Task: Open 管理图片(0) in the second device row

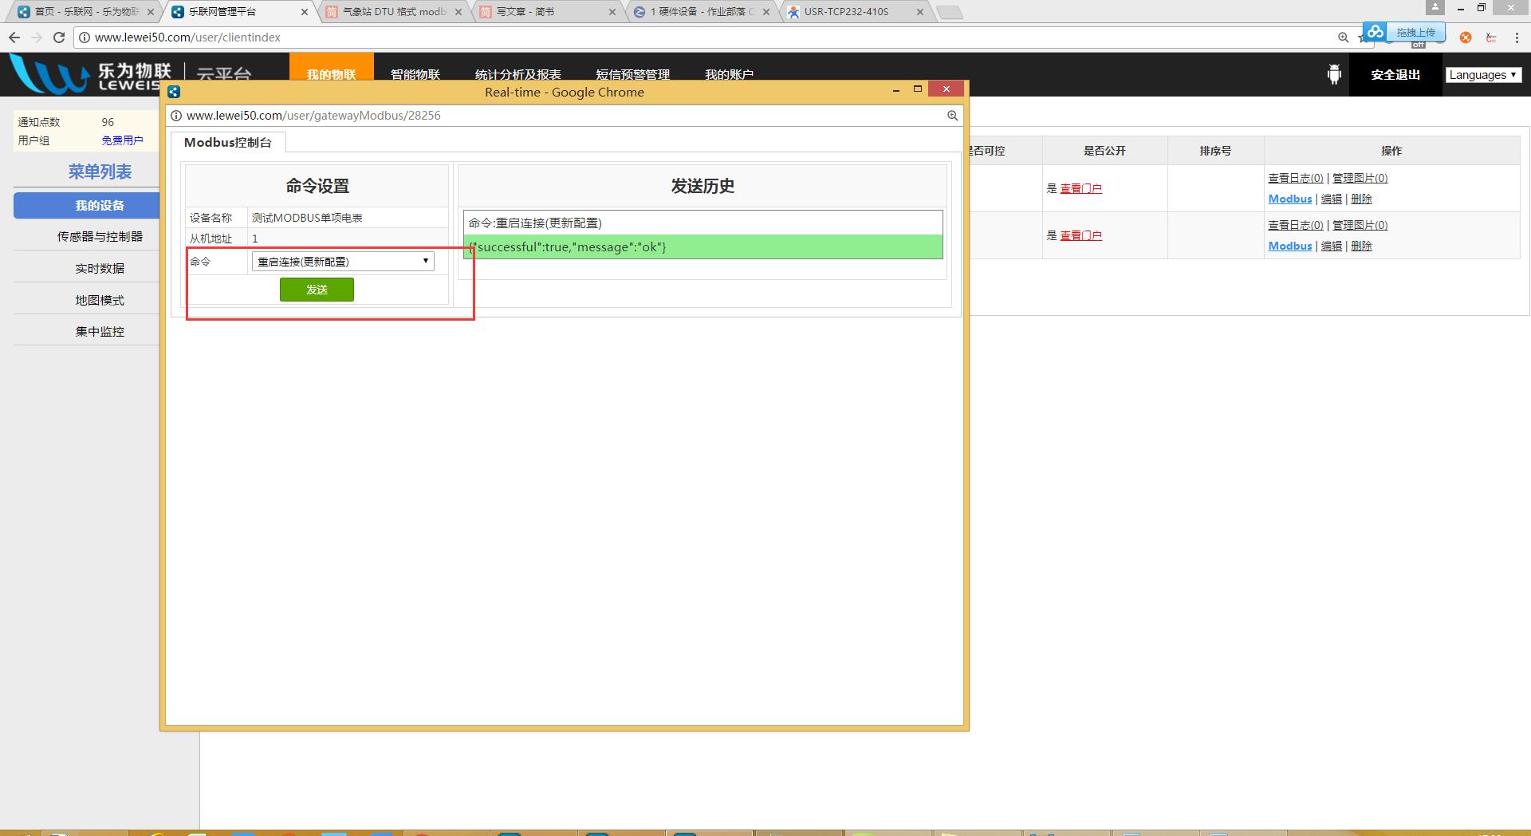Action: tap(1360, 225)
